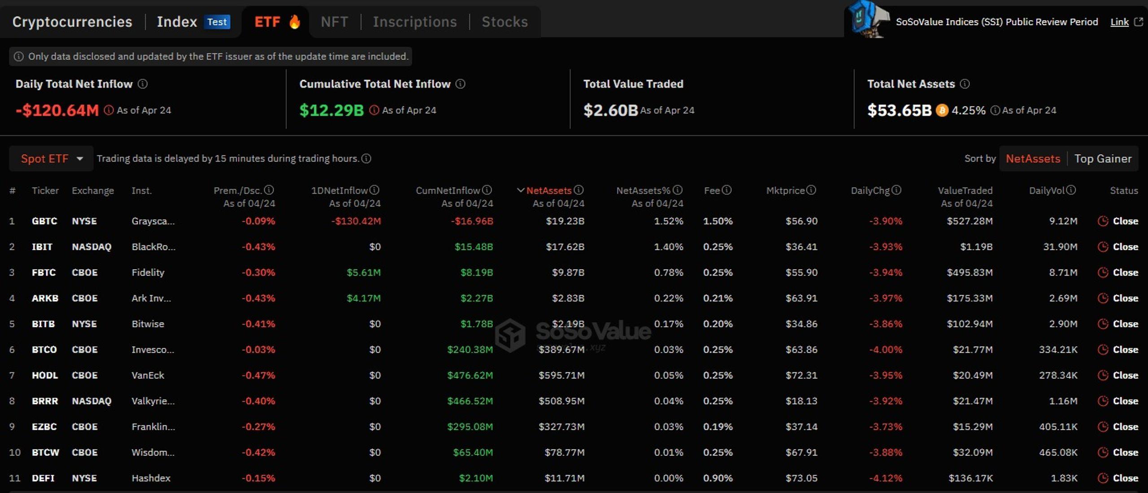Screen dimensions: 1148x493
Task: Select the HODL ticker
Action: point(45,375)
